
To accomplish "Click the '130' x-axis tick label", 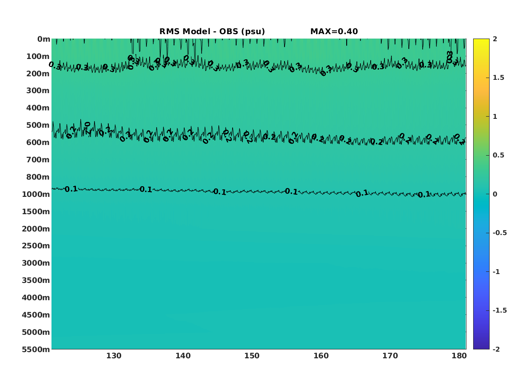I will (114, 356).
